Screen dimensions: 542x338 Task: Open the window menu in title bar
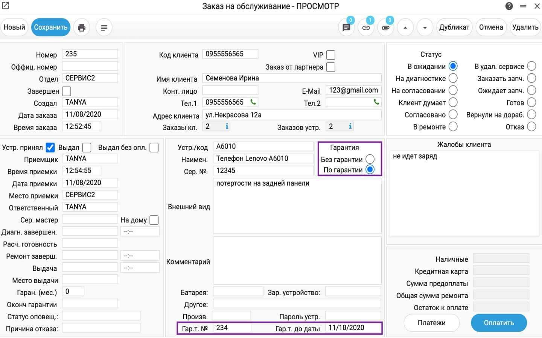coord(523,6)
